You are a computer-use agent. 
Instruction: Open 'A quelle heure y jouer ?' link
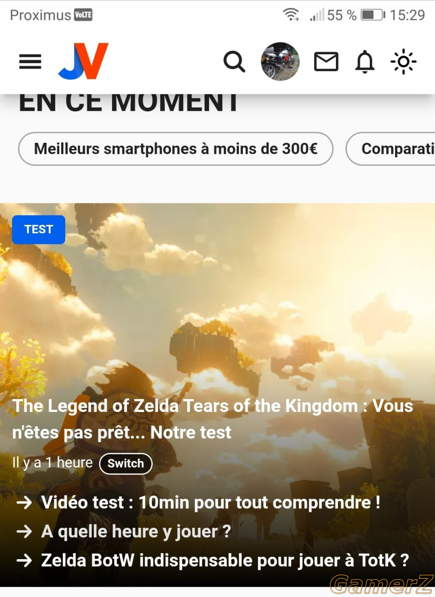(x=136, y=532)
